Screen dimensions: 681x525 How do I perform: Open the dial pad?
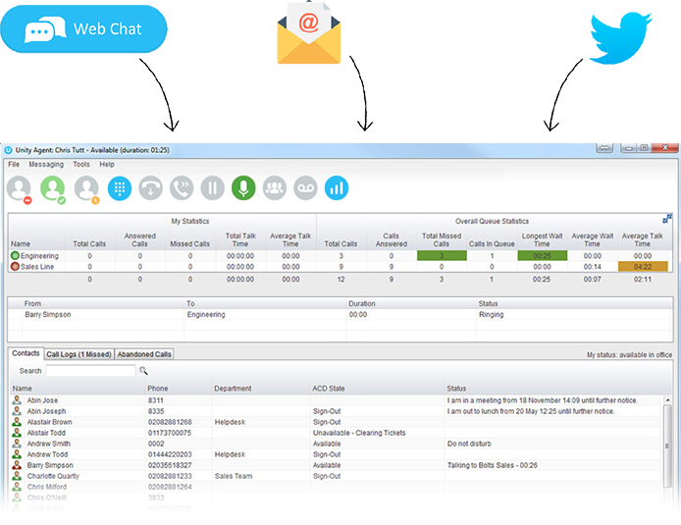click(120, 186)
